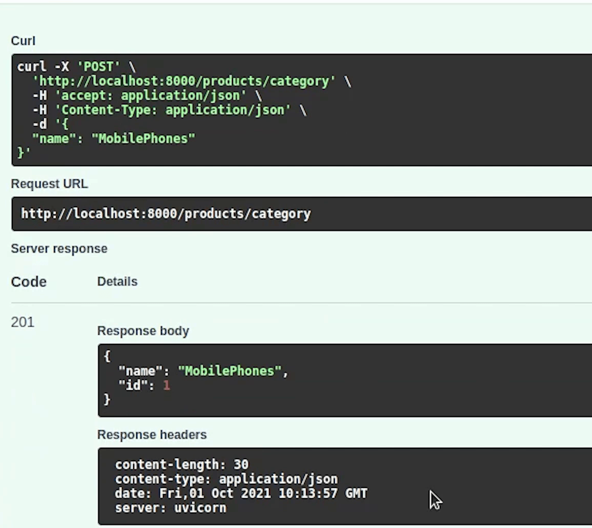Click the curl -X 'POST' command line

(x=76, y=67)
